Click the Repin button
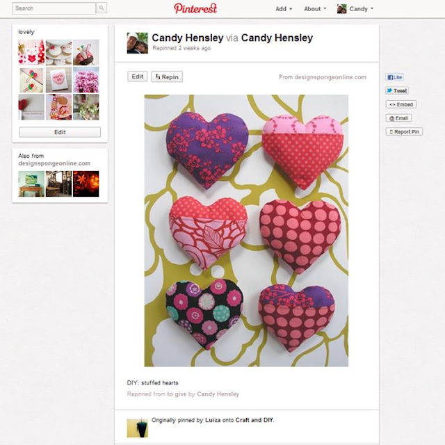 tap(167, 76)
